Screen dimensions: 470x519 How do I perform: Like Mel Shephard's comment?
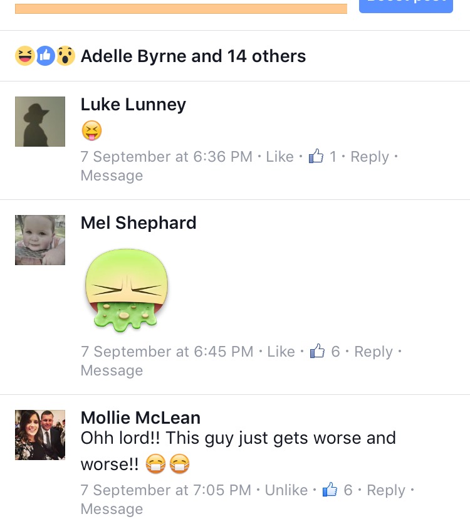[281, 352]
